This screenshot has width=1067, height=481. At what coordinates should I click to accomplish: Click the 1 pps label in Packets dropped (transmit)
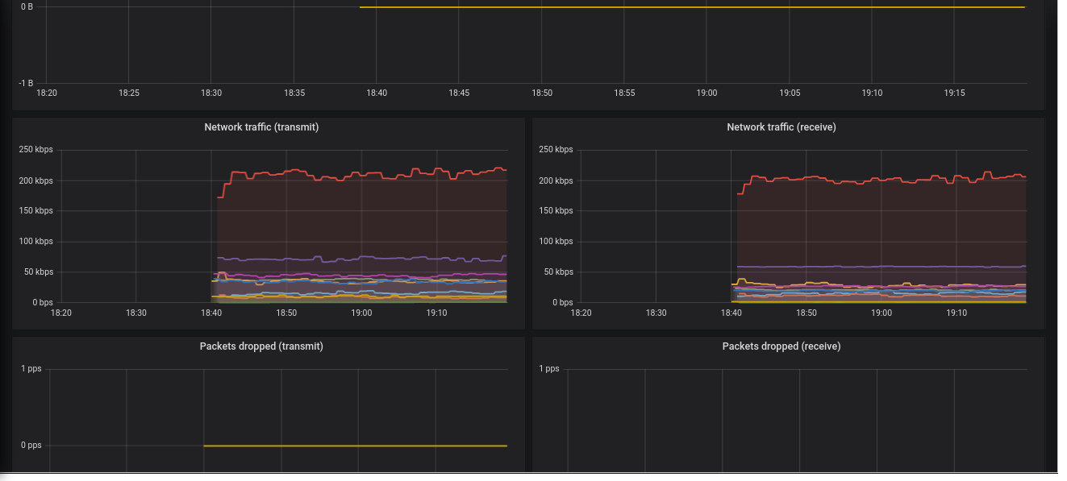[31, 369]
